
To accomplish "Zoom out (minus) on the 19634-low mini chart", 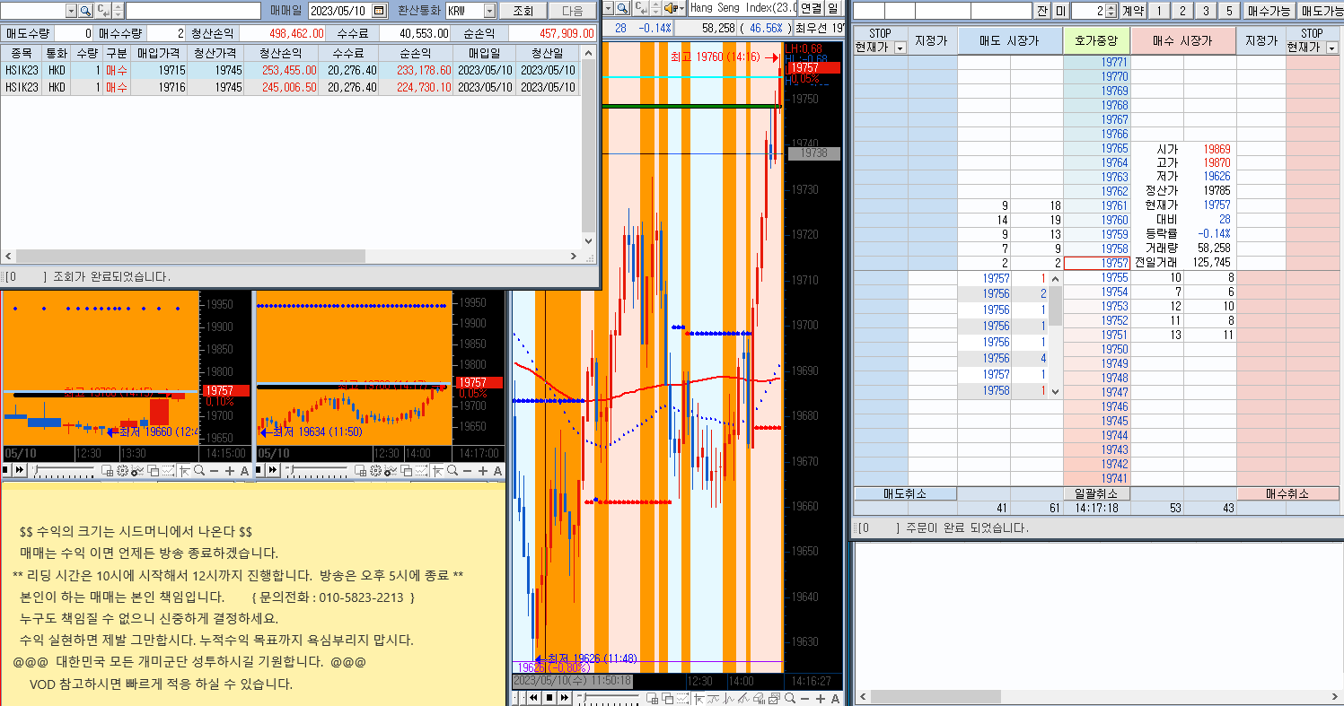I will click(x=467, y=470).
